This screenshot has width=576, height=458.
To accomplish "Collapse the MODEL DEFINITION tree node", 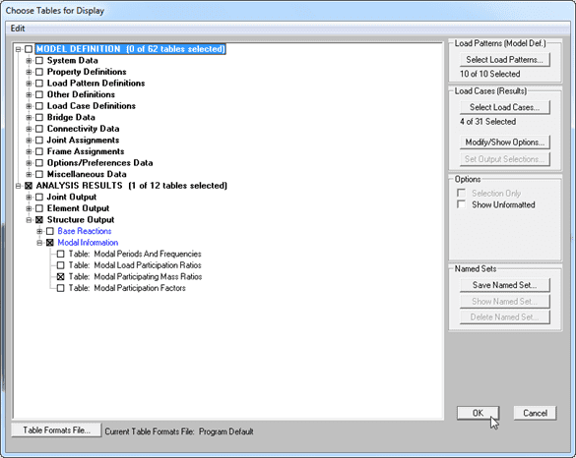I will 18,49.
